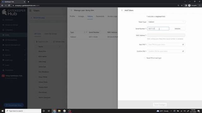Bookmark this page with the star icon
The width and height of the screenshot is (202, 113).
point(182,6)
